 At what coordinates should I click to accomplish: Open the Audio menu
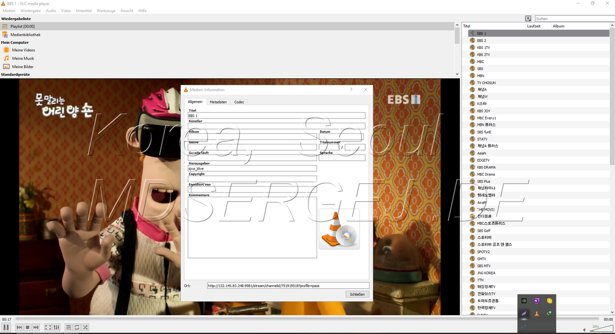pos(51,11)
